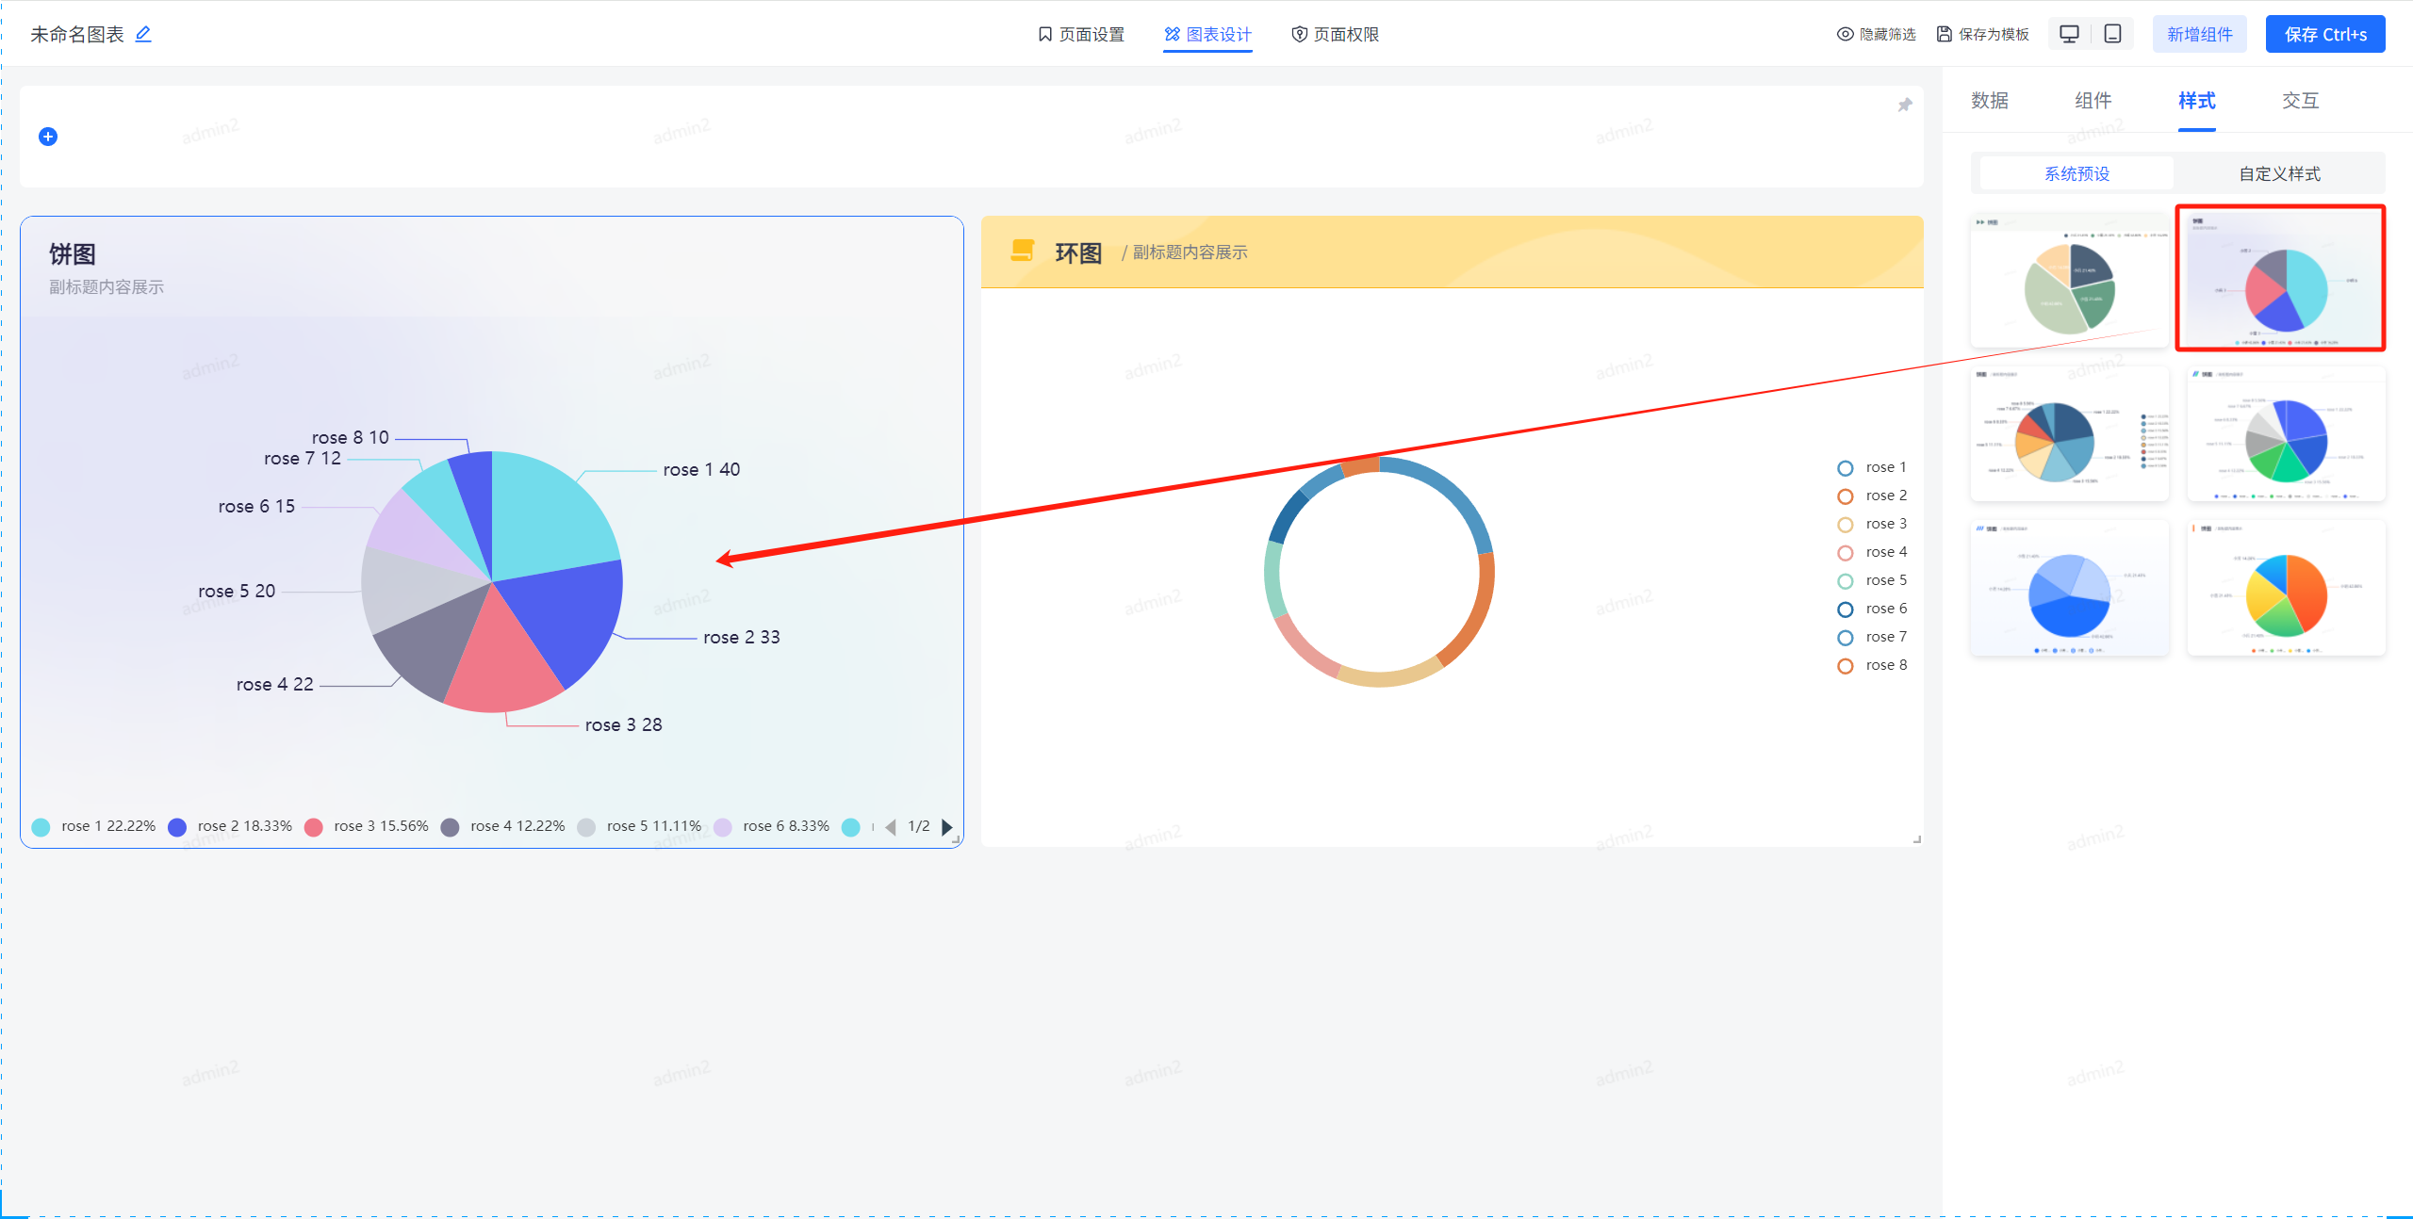Click the pin icon on filter bar
Viewport: 2413px width, 1219px height.
(1904, 105)
